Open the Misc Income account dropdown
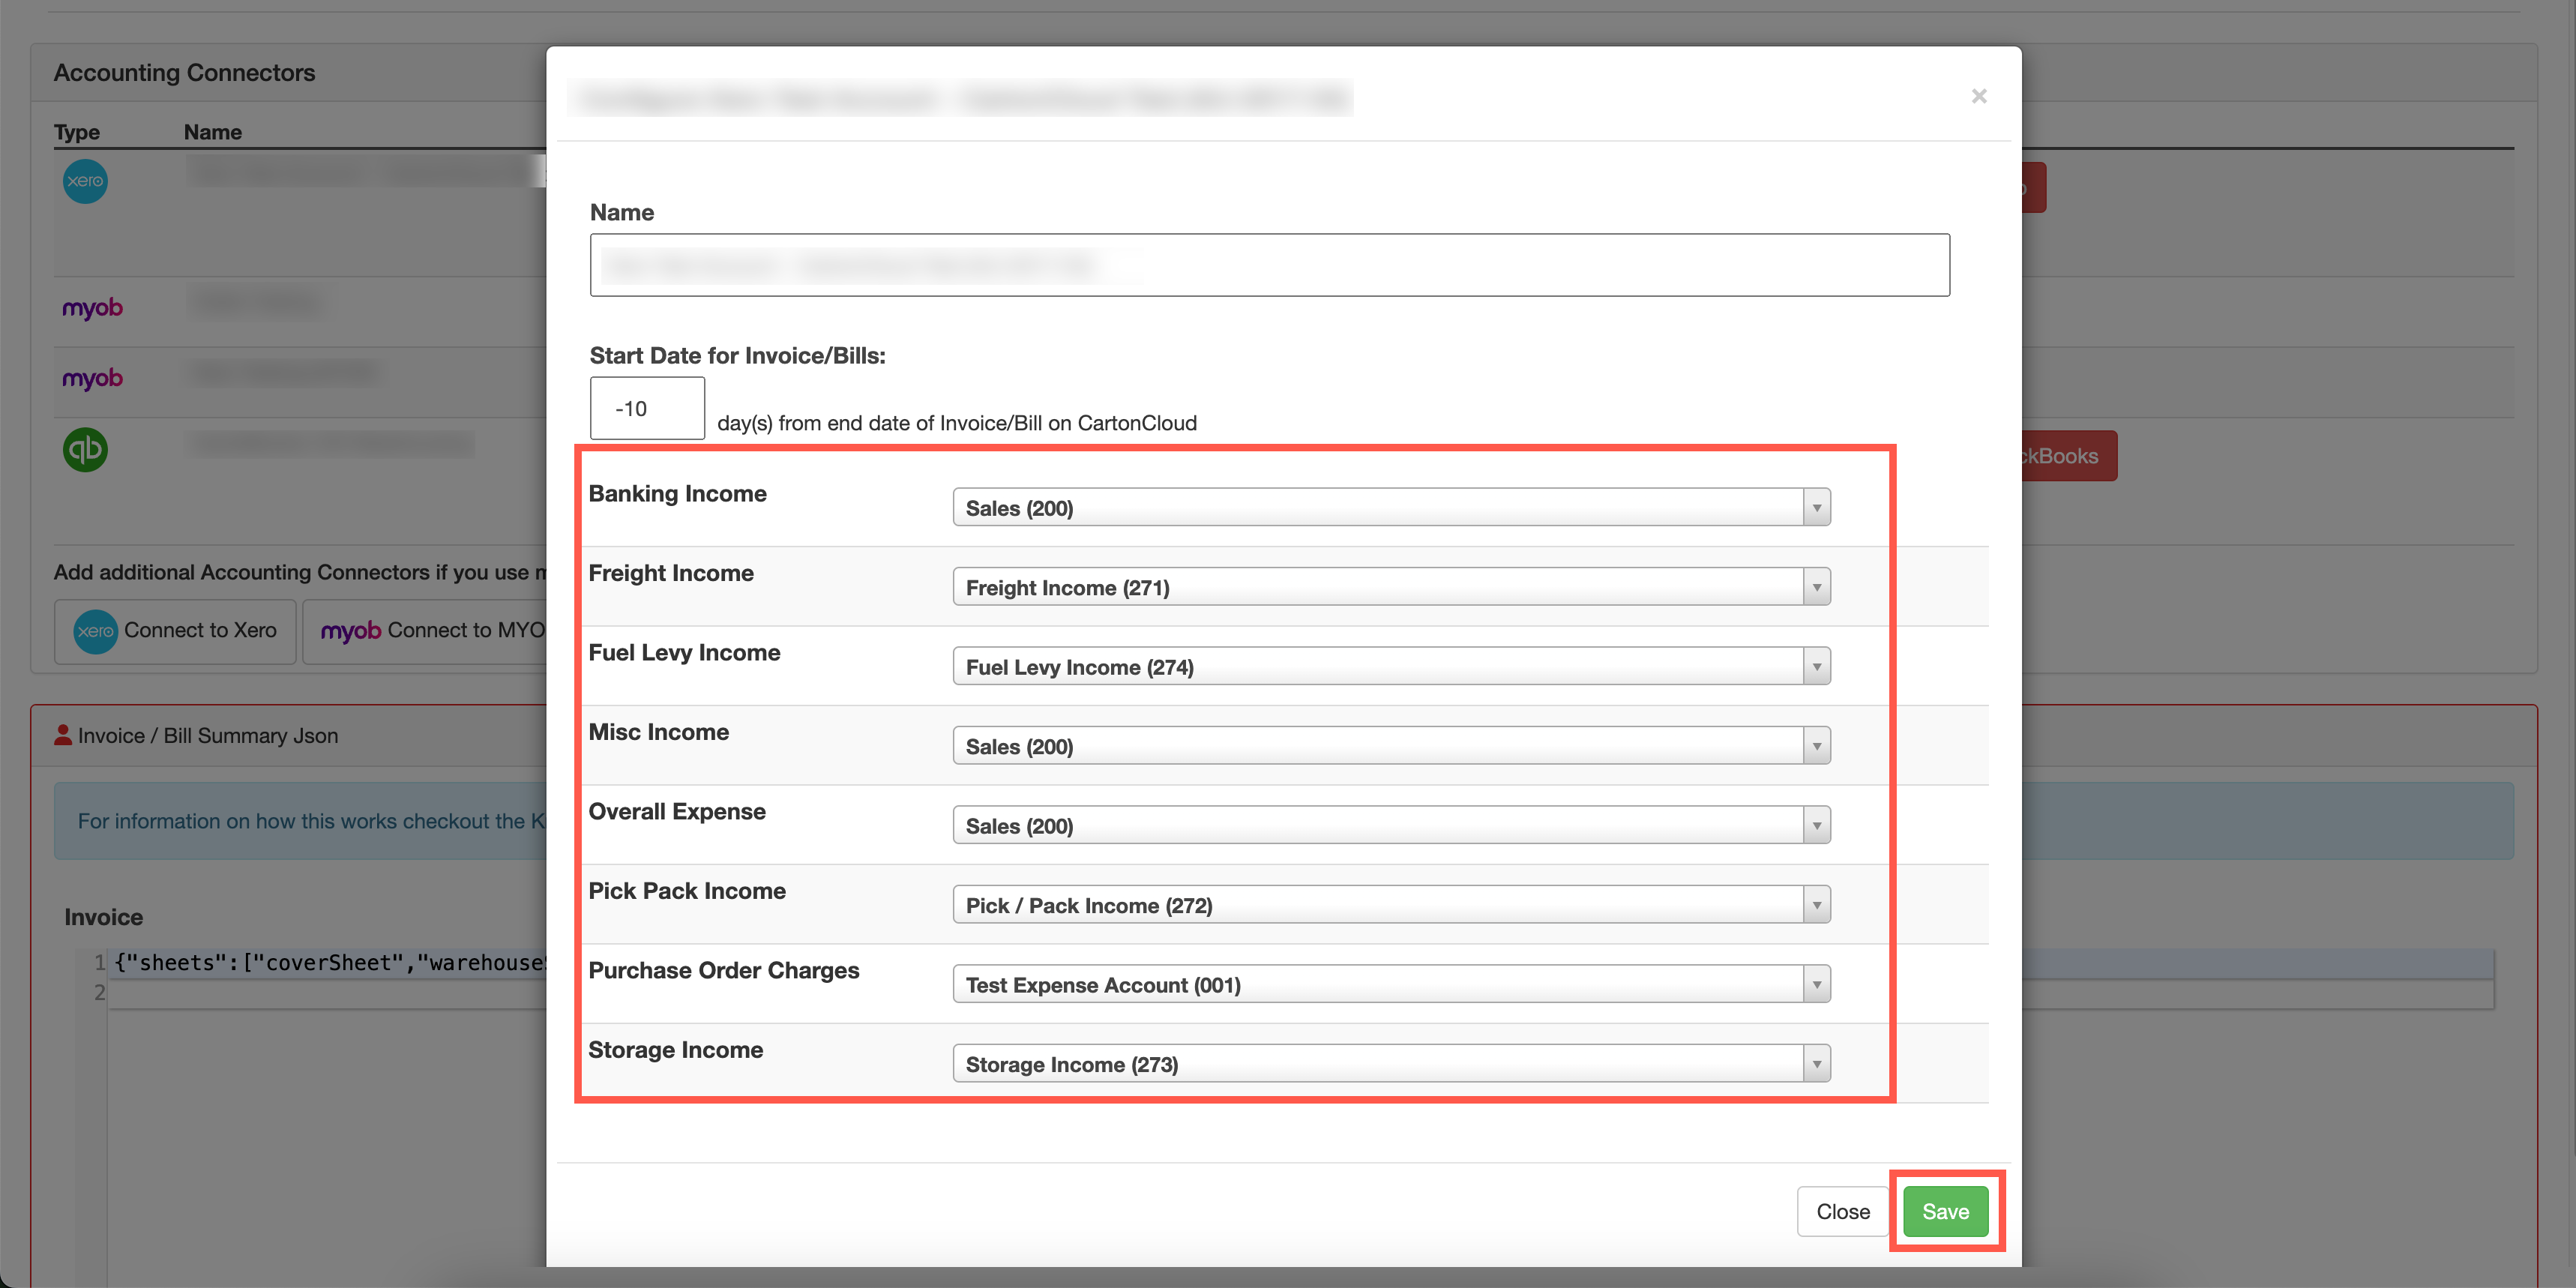Screen dimensions: 2576x1288 tap(1817, 745)
